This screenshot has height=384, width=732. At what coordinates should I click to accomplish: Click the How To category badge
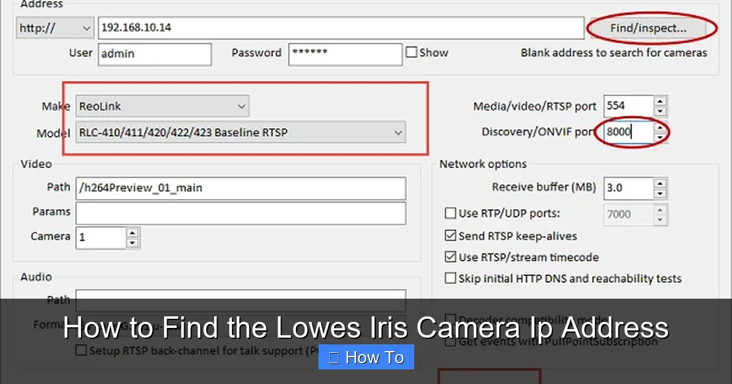click(x=366, y=357)
